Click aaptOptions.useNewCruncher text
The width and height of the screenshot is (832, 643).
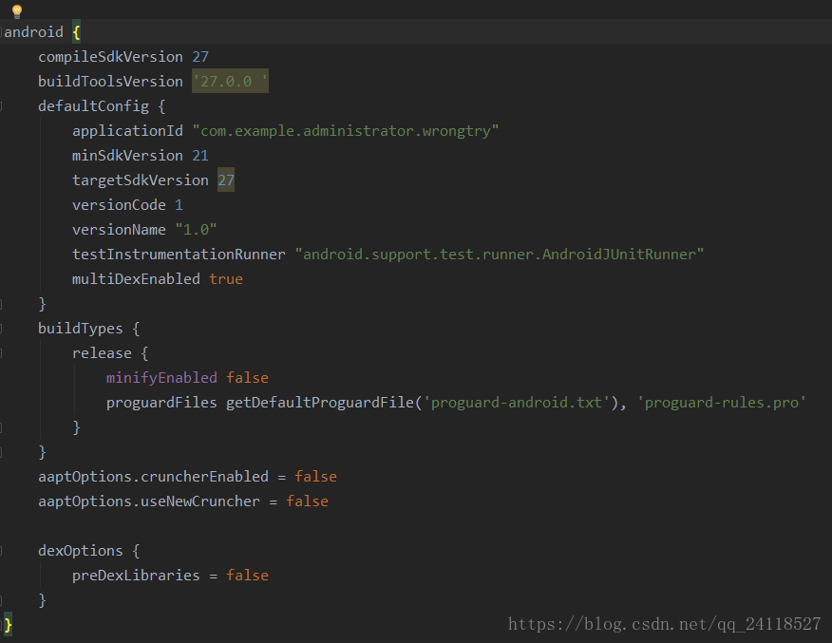click(149, 501)
